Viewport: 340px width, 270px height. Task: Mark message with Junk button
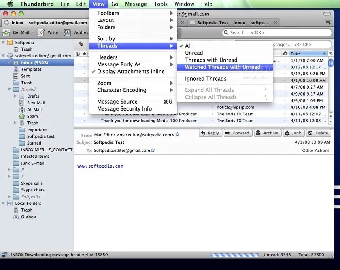click(293, 133)
